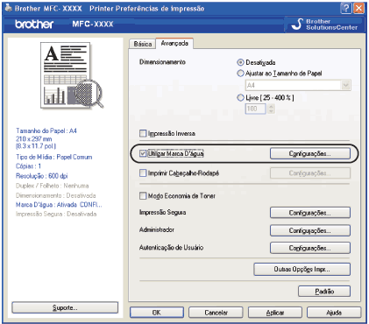
Task: Click the page preview thumbnail
Action: coord(71,75)
